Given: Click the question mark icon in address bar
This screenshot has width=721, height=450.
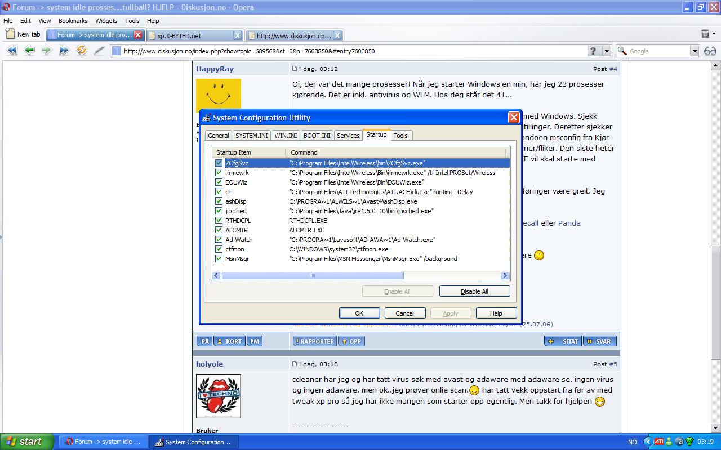Looking at the screenshot, I should pos(594,51).
